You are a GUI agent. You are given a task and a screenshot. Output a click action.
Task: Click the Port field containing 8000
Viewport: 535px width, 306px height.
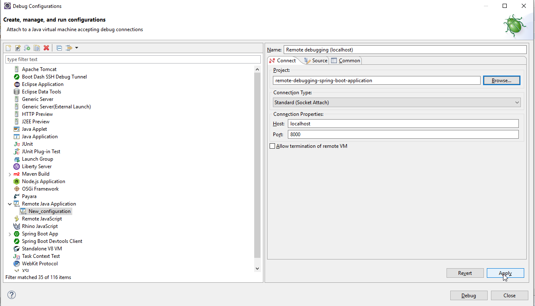(403, 134)
